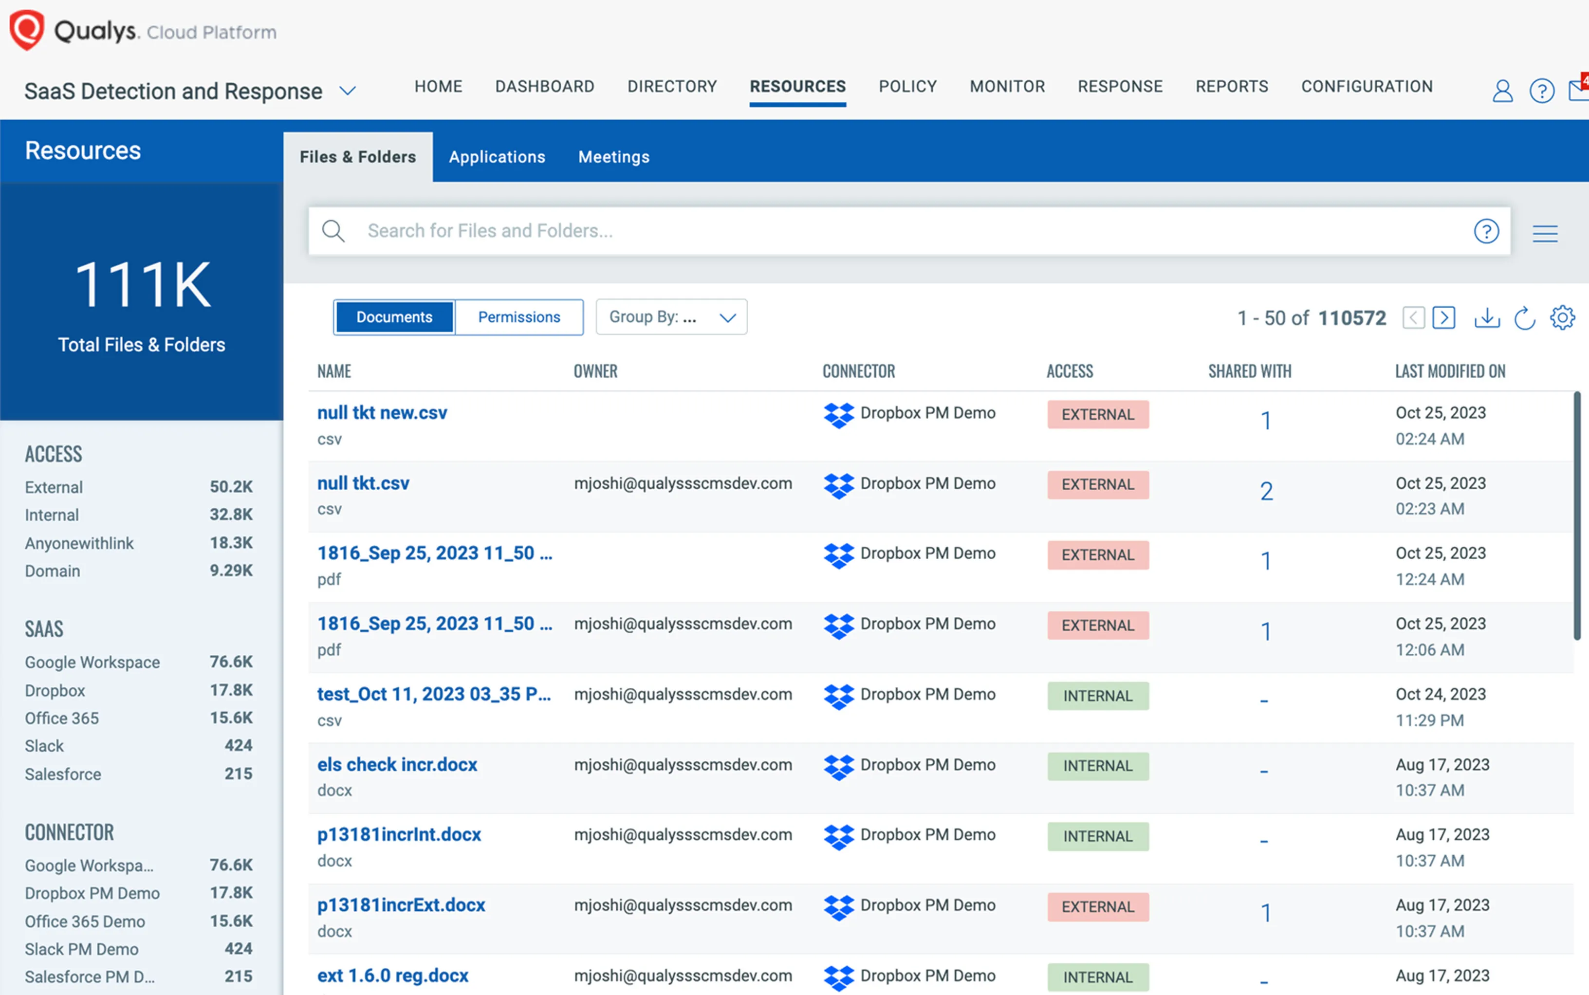
Task: Open file null tkt new.csv
Action: [x=382, y=413]
